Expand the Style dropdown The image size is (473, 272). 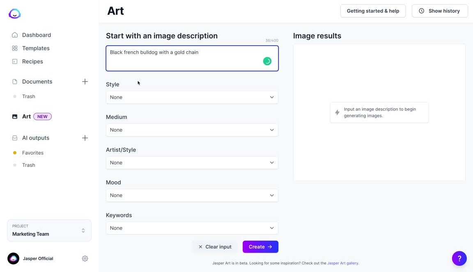[192, 97]
